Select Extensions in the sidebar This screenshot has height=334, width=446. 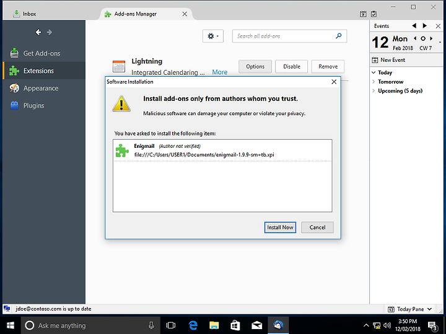(44, 71)
